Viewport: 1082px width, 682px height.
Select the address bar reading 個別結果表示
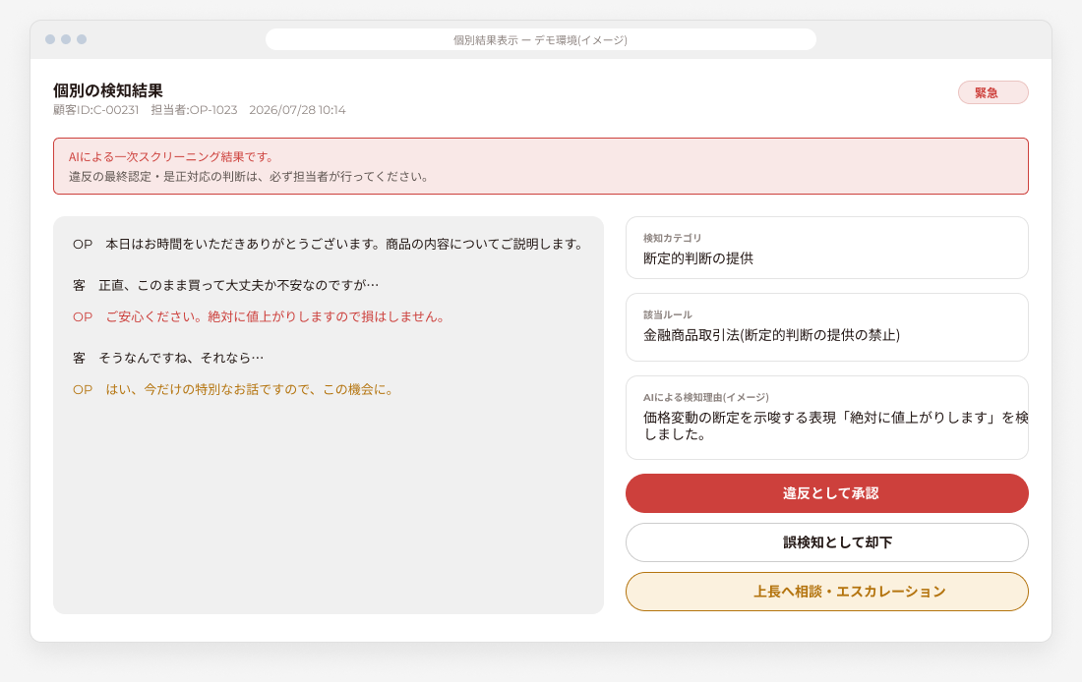point(540,40)
